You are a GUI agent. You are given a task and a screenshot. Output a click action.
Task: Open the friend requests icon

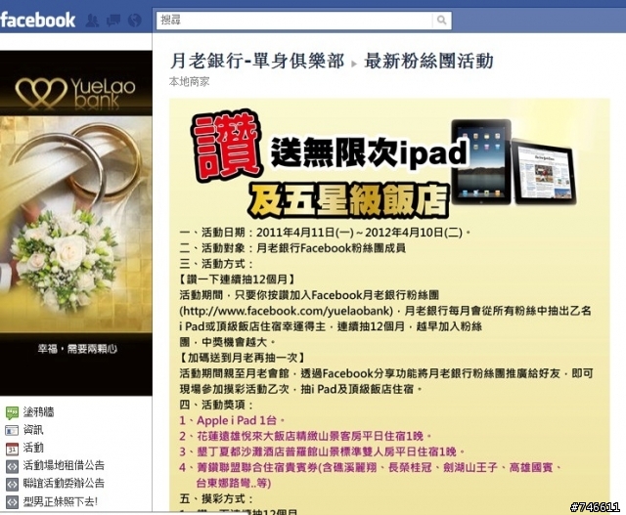pyautogui.click(x=92, y=21)
